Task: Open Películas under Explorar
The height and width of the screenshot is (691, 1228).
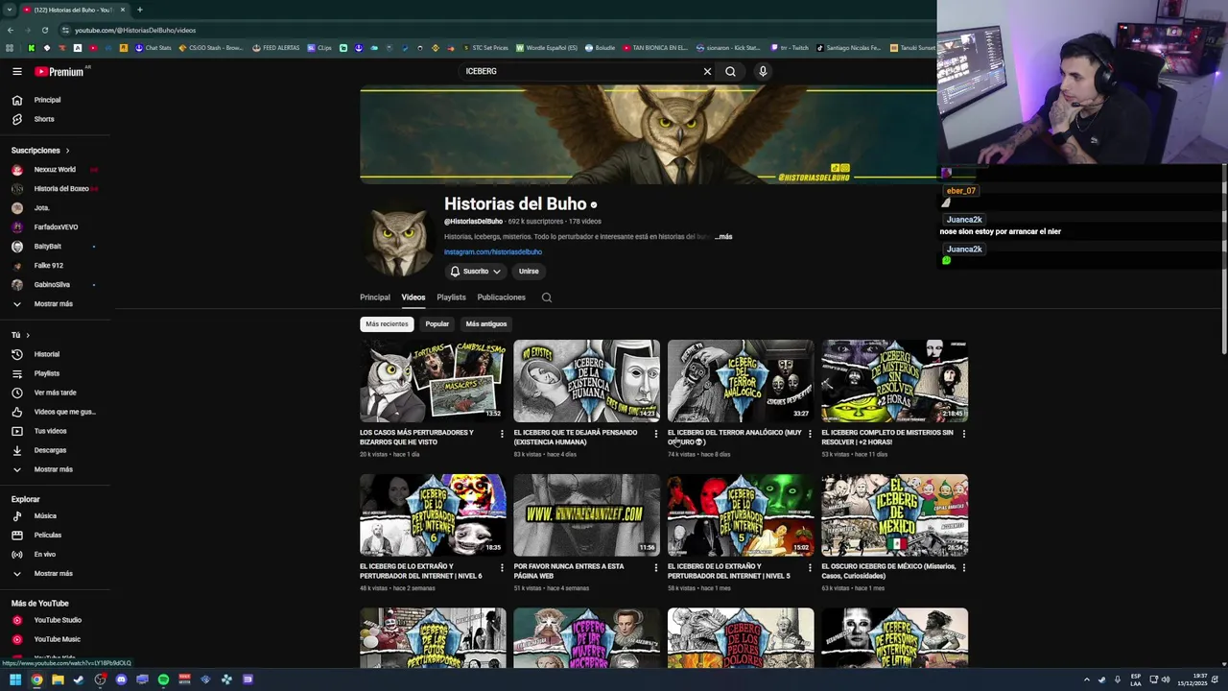Action: click(x=47, y=536)
